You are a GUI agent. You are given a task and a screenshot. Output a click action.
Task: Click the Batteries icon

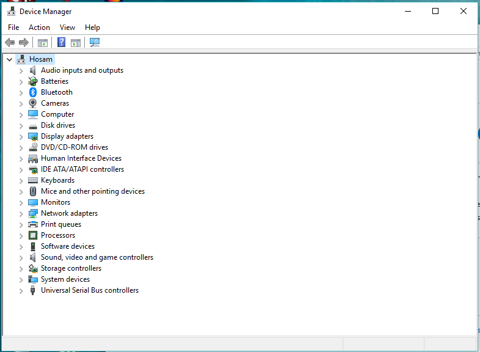click(33, 81)
